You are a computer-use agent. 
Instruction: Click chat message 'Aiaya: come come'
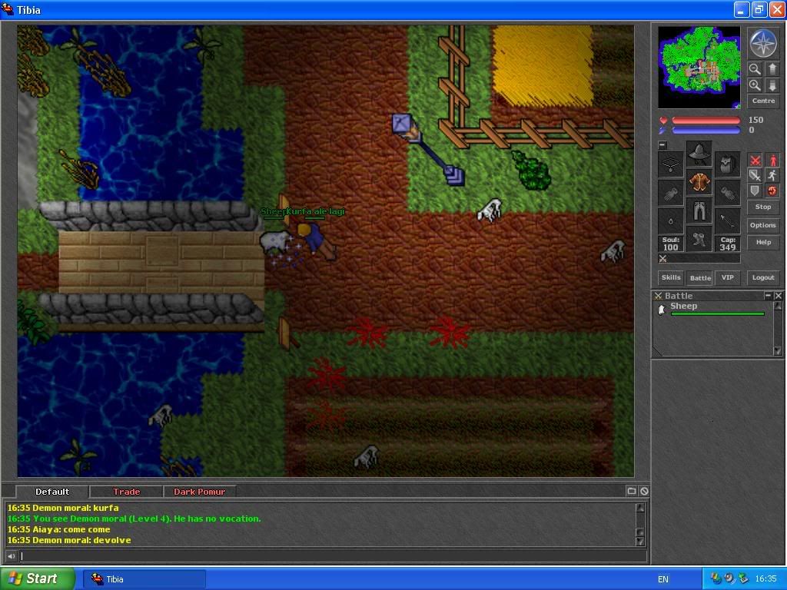pos(58,529)
